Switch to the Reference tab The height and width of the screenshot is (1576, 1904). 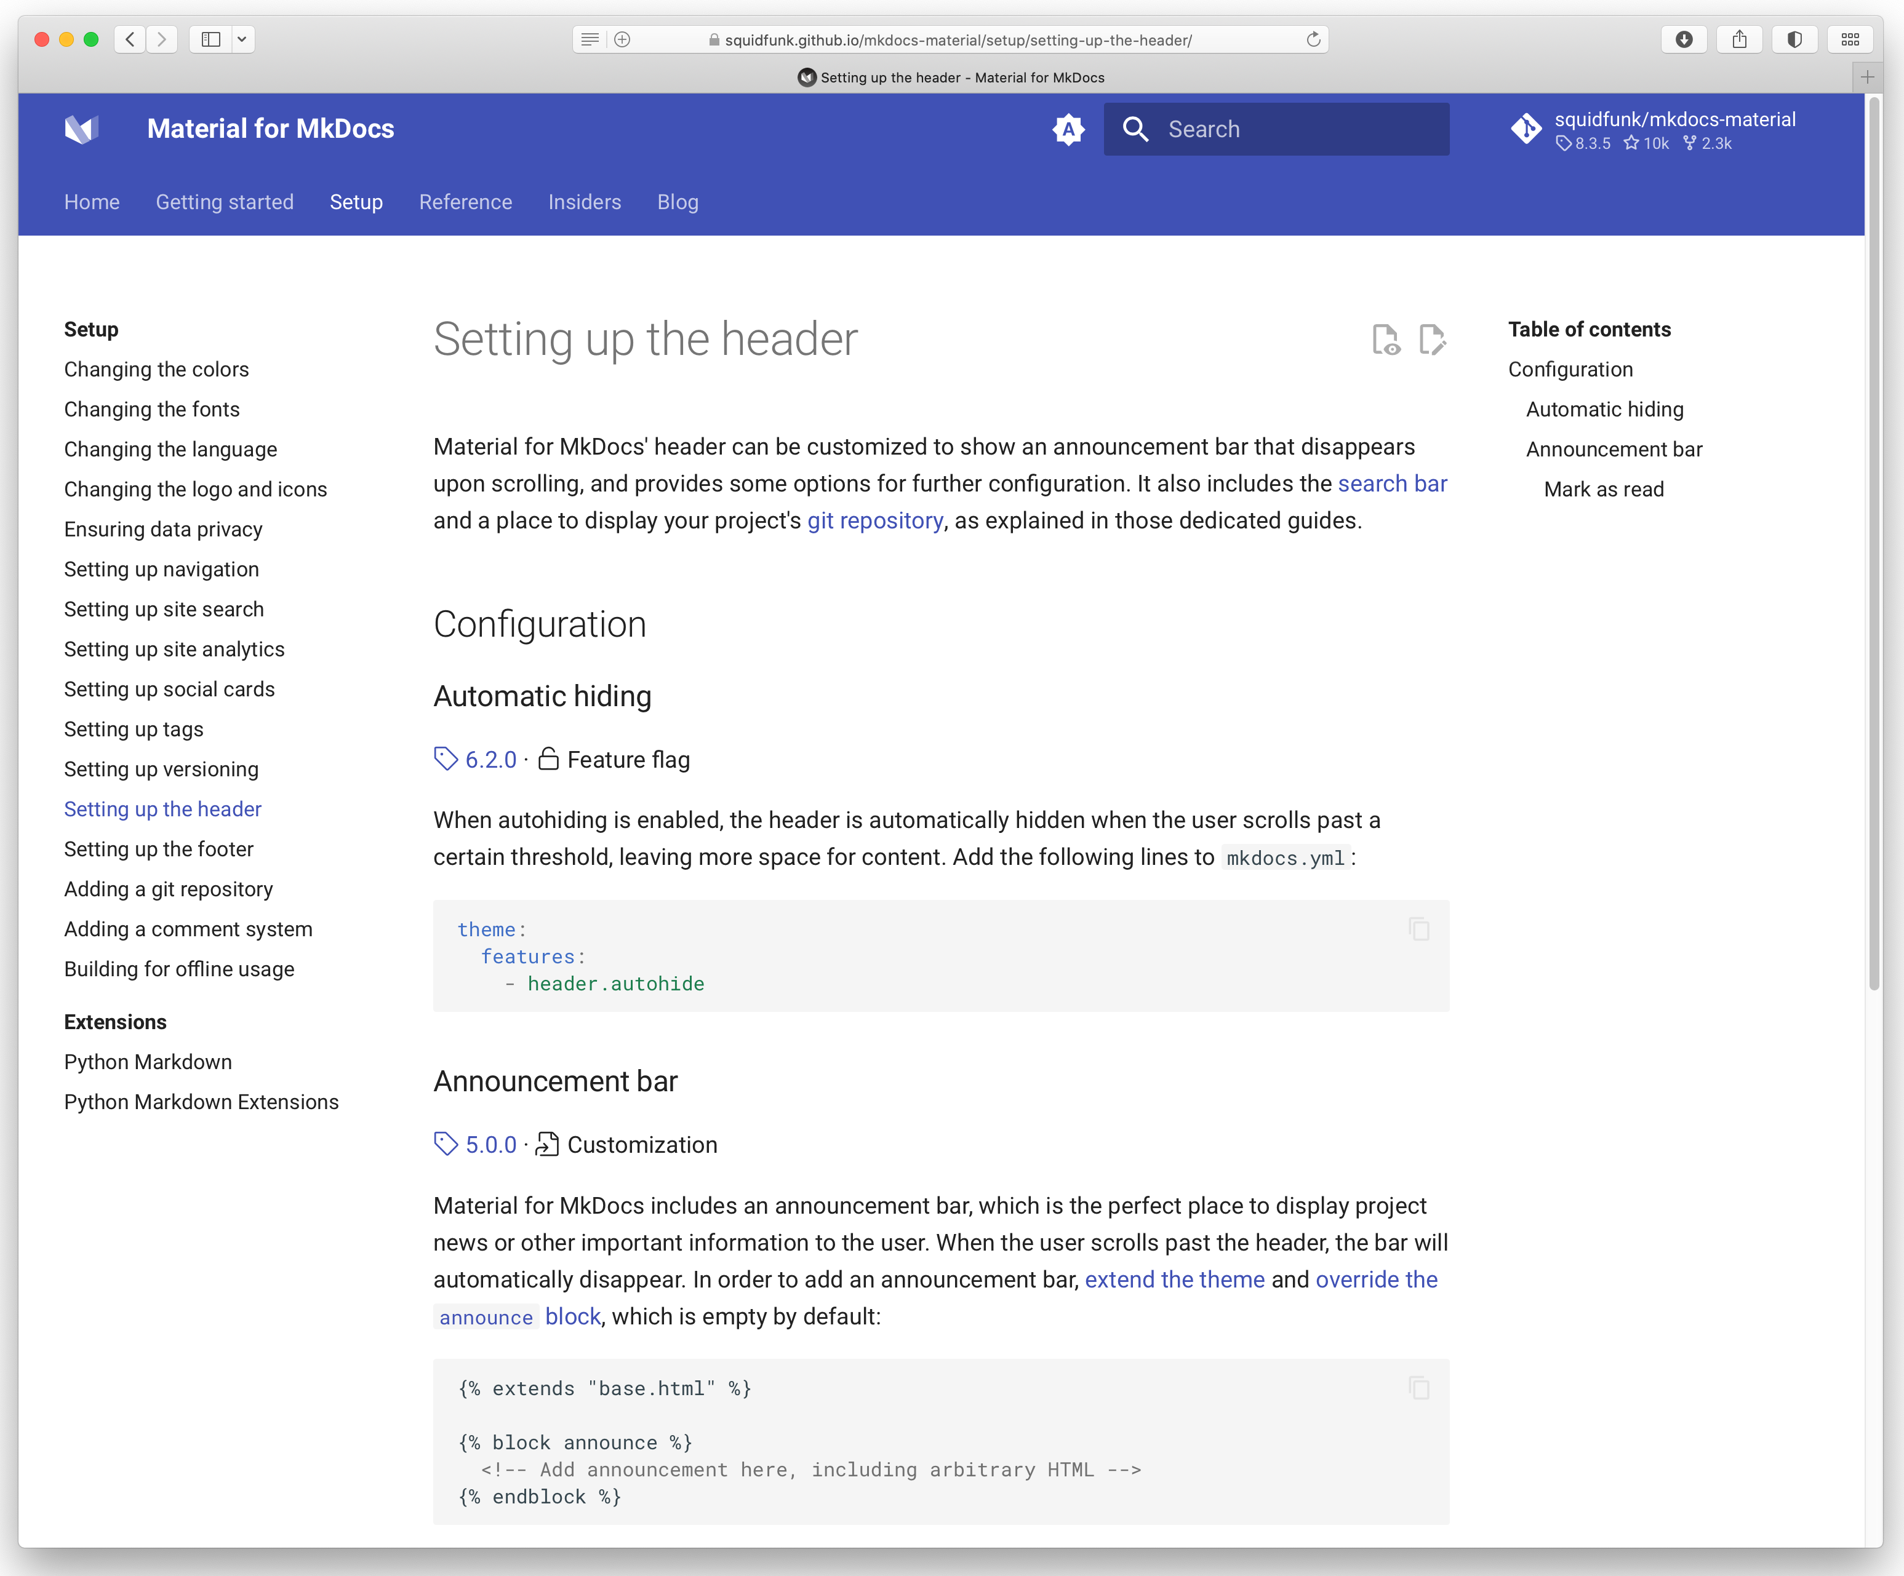pyautogui.click(x=465, y=202)
